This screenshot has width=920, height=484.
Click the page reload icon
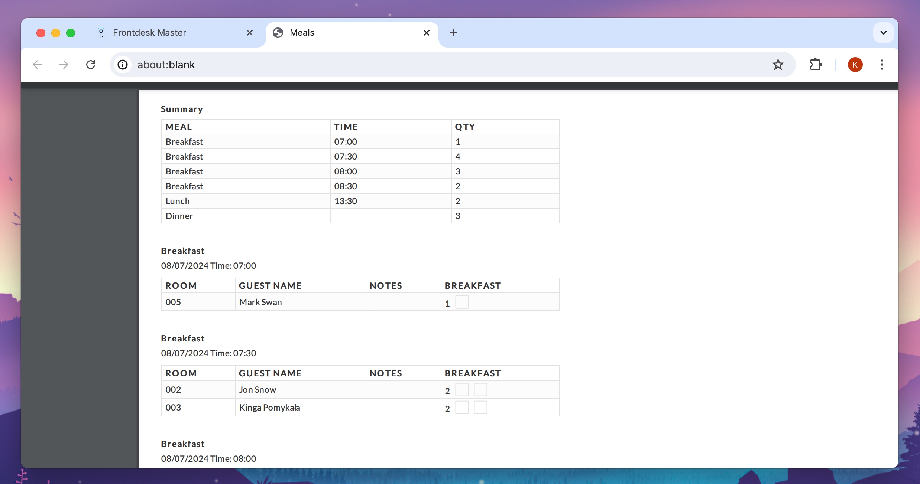pos(90,65)
